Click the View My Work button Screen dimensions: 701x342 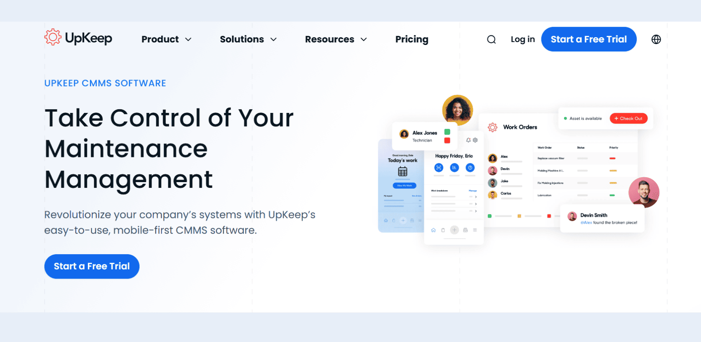click(405, 185)
